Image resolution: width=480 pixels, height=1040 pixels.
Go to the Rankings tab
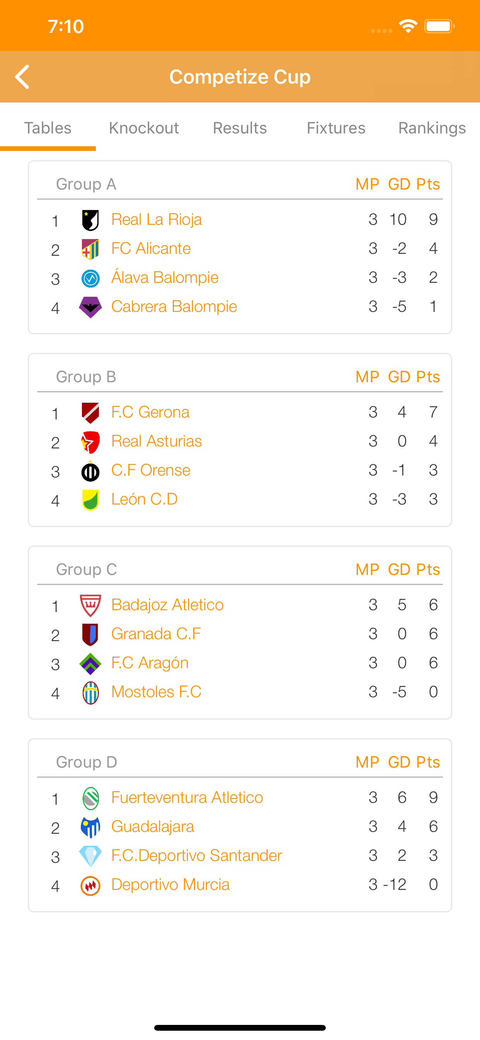click(432, 128)
